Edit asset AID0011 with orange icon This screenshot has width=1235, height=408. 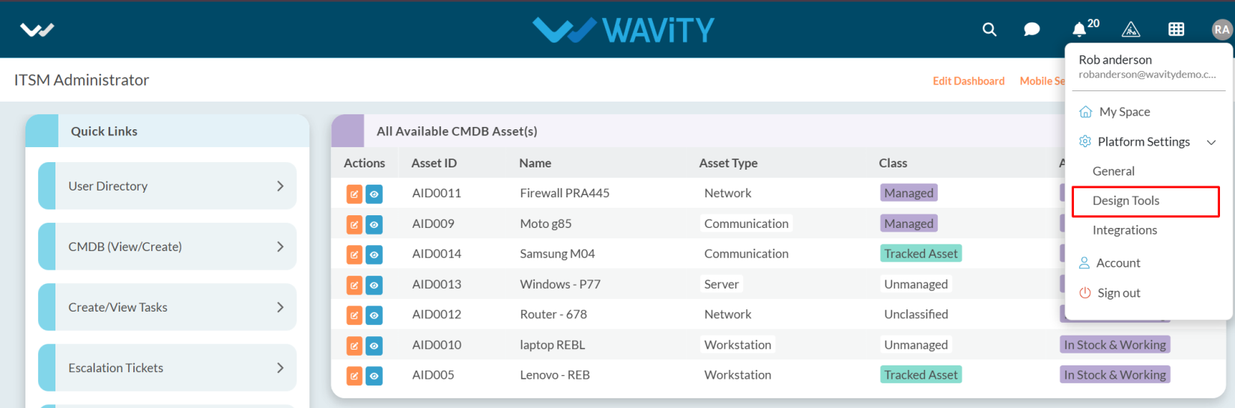pyautogui.click(x=354, y=194)
